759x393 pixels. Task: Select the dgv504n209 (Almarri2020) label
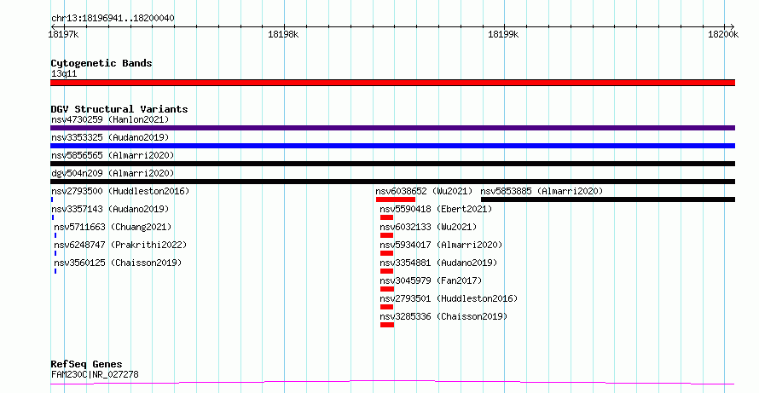coord(113,173)
